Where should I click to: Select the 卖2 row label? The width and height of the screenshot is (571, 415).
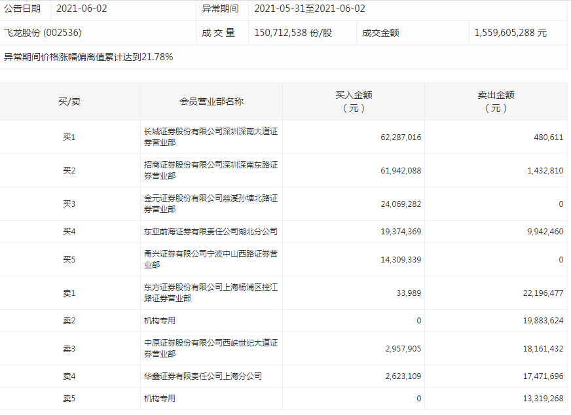point(69,321)
